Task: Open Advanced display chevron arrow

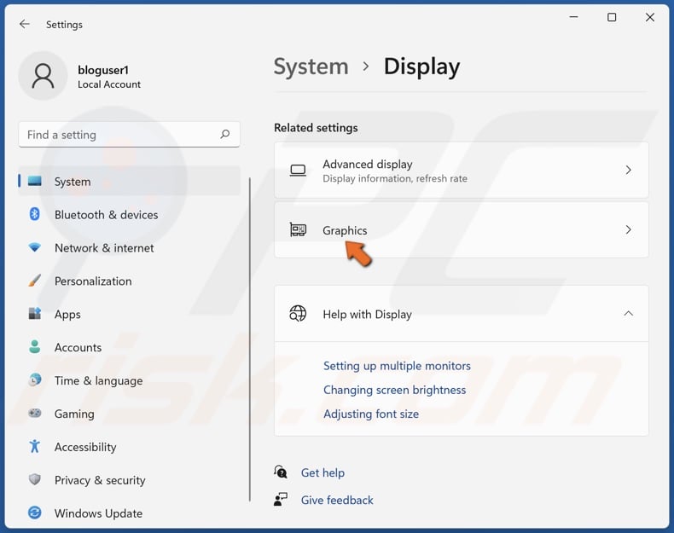Action: (629, 170)
